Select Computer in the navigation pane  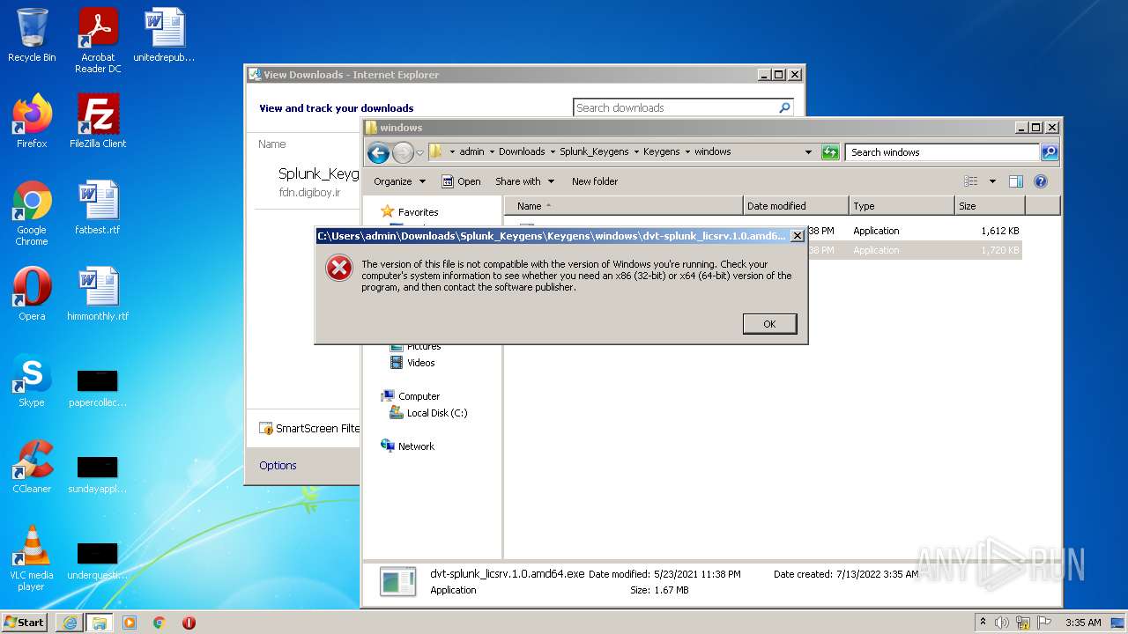410,396
